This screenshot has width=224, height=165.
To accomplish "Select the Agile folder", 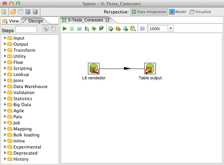I will (16, 111).
